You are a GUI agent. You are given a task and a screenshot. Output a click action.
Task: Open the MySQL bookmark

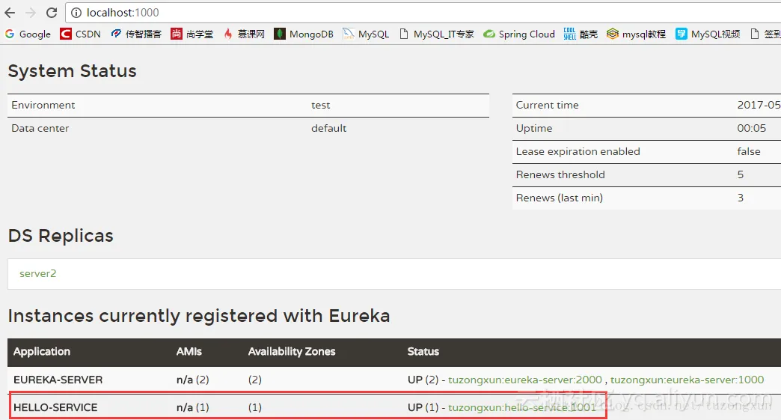tap(366, 34)
